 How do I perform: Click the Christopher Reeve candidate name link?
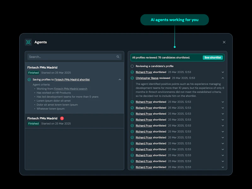click(147, 78)
